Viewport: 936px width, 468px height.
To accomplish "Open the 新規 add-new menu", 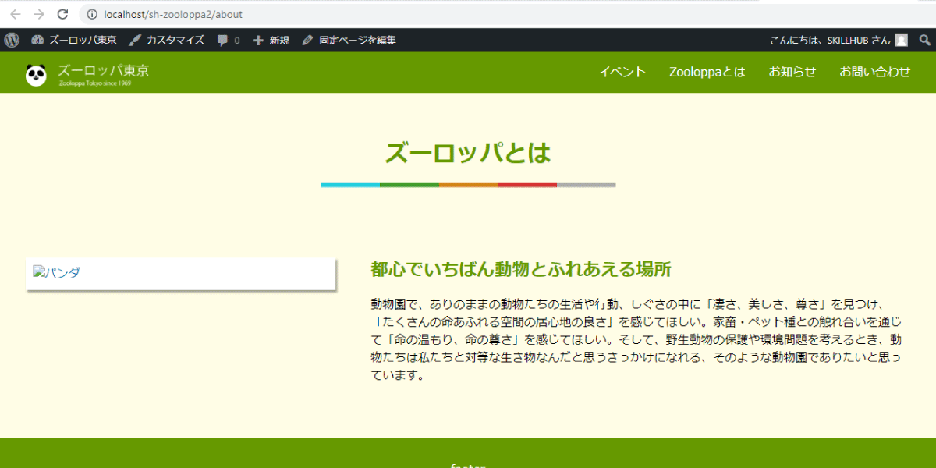I will tap(271, 40).
